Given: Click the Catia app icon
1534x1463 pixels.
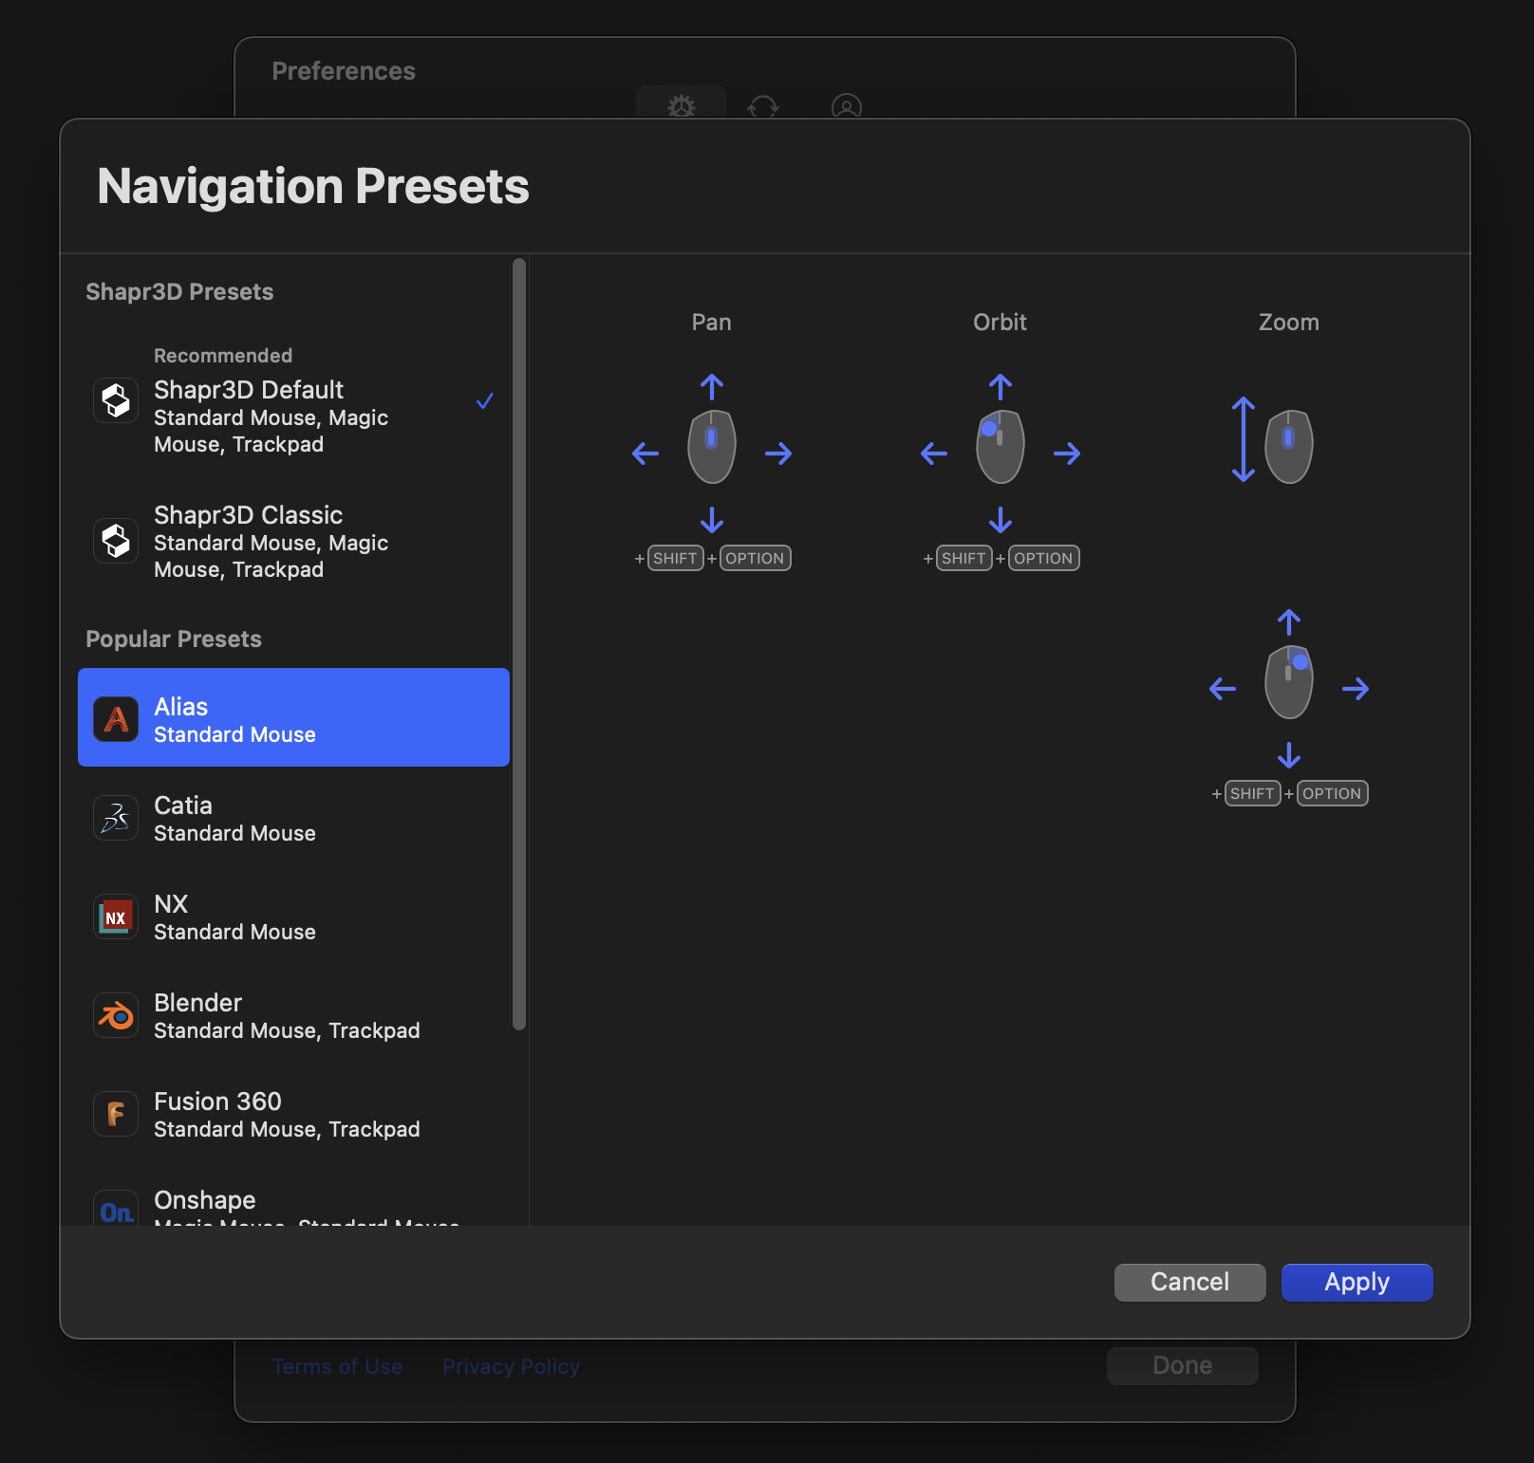Looking at the screenshot, I should (116, 818).
